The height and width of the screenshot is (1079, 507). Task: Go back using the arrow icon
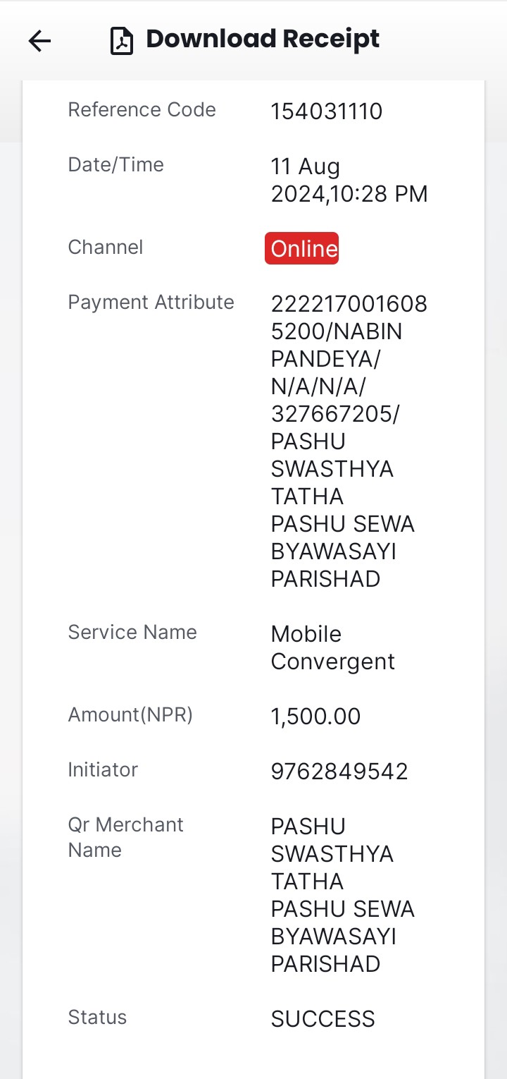tap(39, 42)
